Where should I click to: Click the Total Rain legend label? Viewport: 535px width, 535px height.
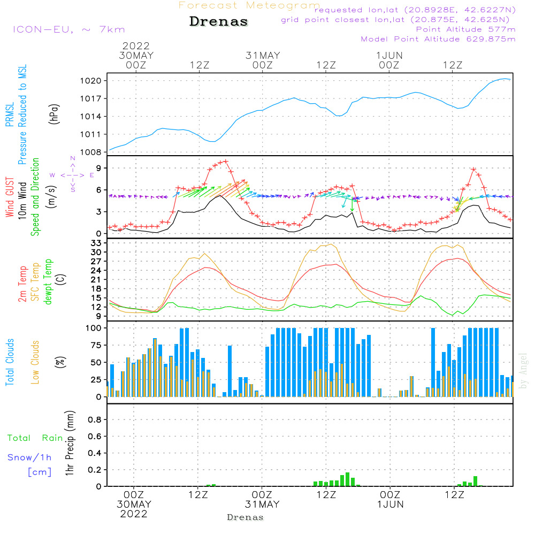coord(35,438)
